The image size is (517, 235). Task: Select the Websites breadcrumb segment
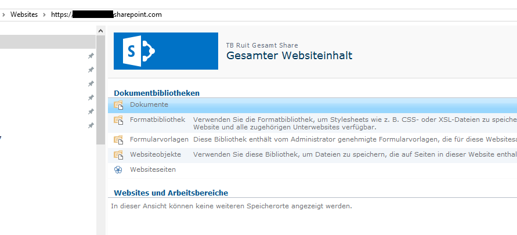click(24, 15)
